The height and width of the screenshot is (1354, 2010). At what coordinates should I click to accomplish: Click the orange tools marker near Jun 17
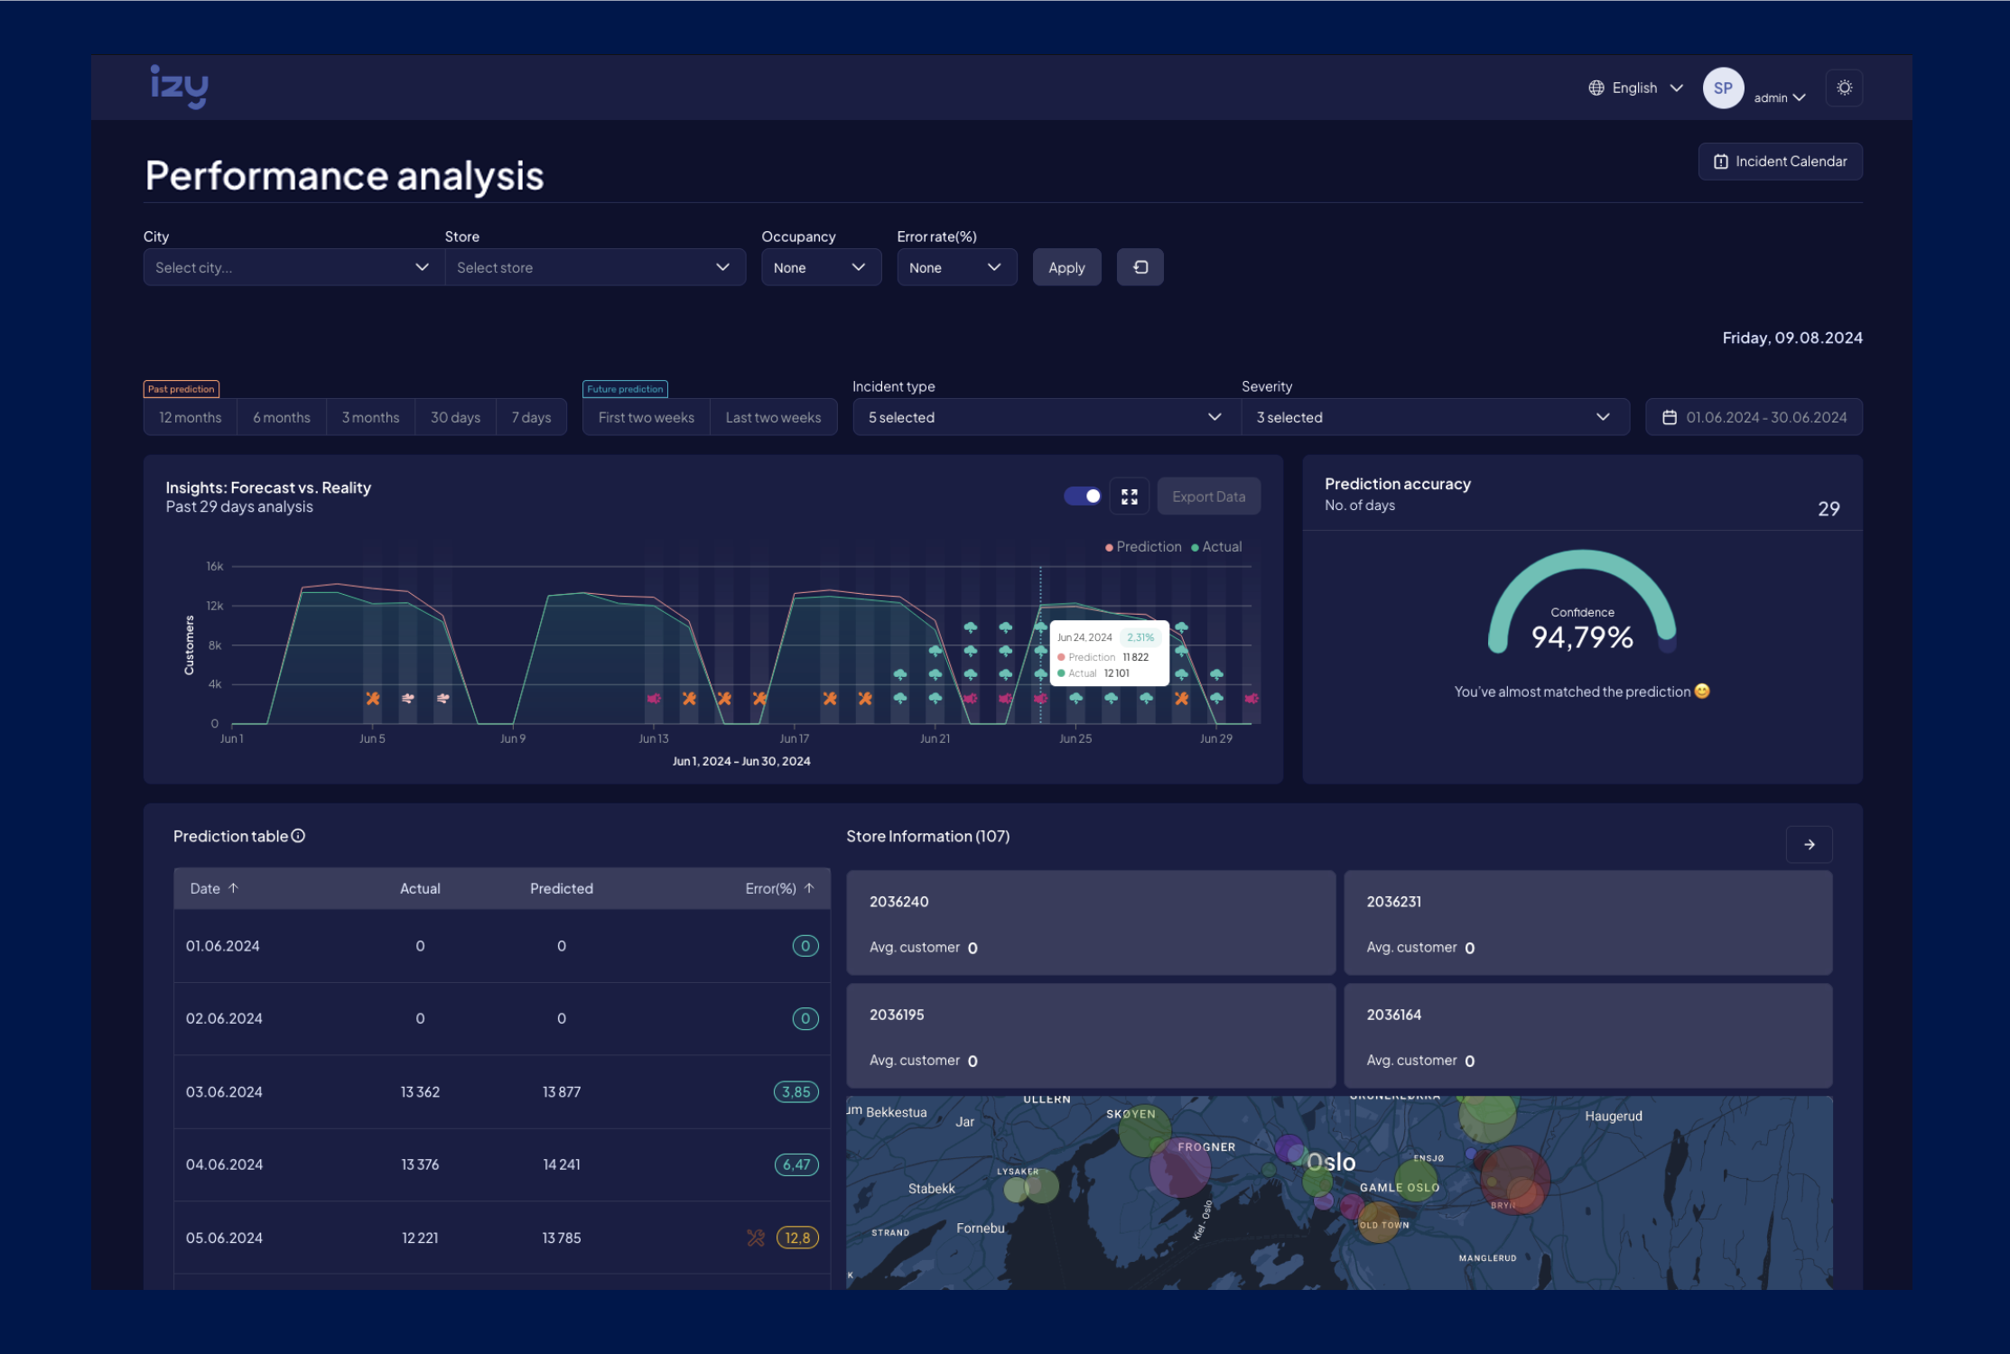830,698
